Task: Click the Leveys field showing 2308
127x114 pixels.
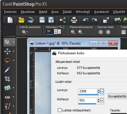Action: coord(88,91)
